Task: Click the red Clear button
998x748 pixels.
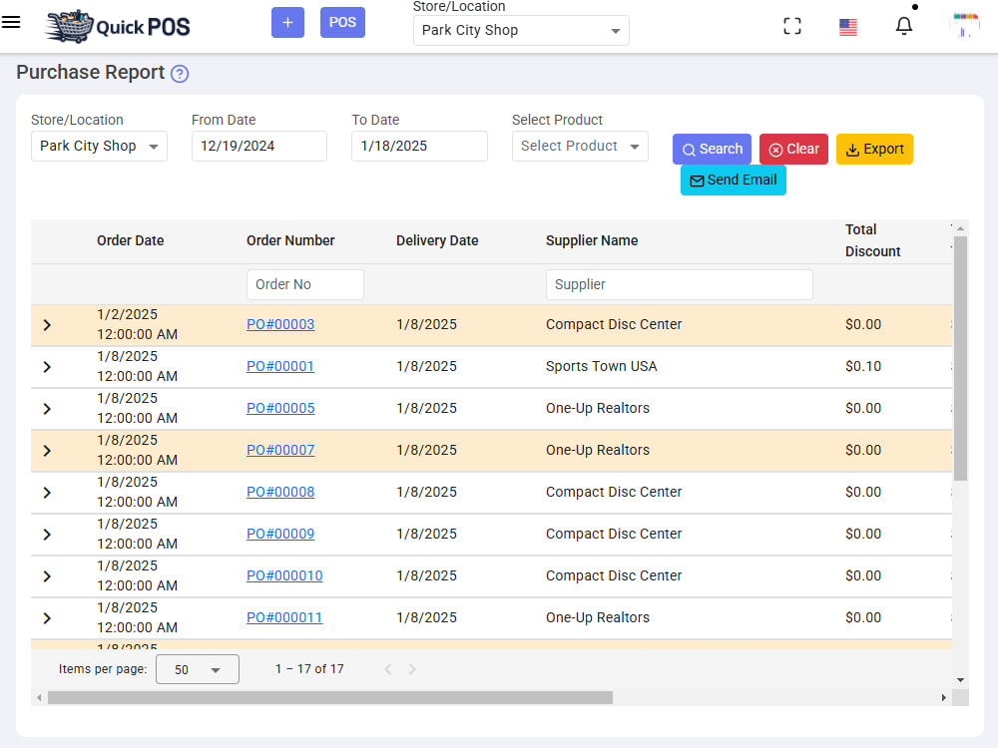Action: [793, 149]
